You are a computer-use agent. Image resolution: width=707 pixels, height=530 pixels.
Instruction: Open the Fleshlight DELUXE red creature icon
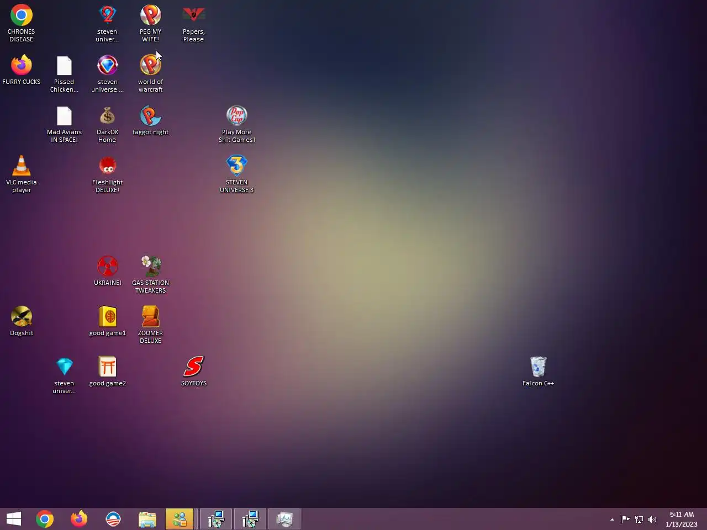click(x=107, y=174)
